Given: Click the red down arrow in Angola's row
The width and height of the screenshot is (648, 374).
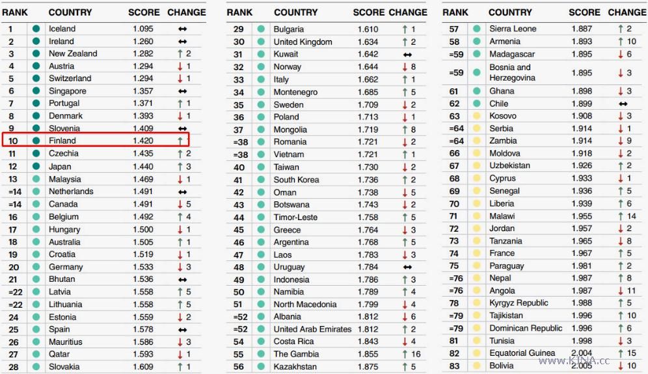Looking at the screenshot, I should point(621,291).
